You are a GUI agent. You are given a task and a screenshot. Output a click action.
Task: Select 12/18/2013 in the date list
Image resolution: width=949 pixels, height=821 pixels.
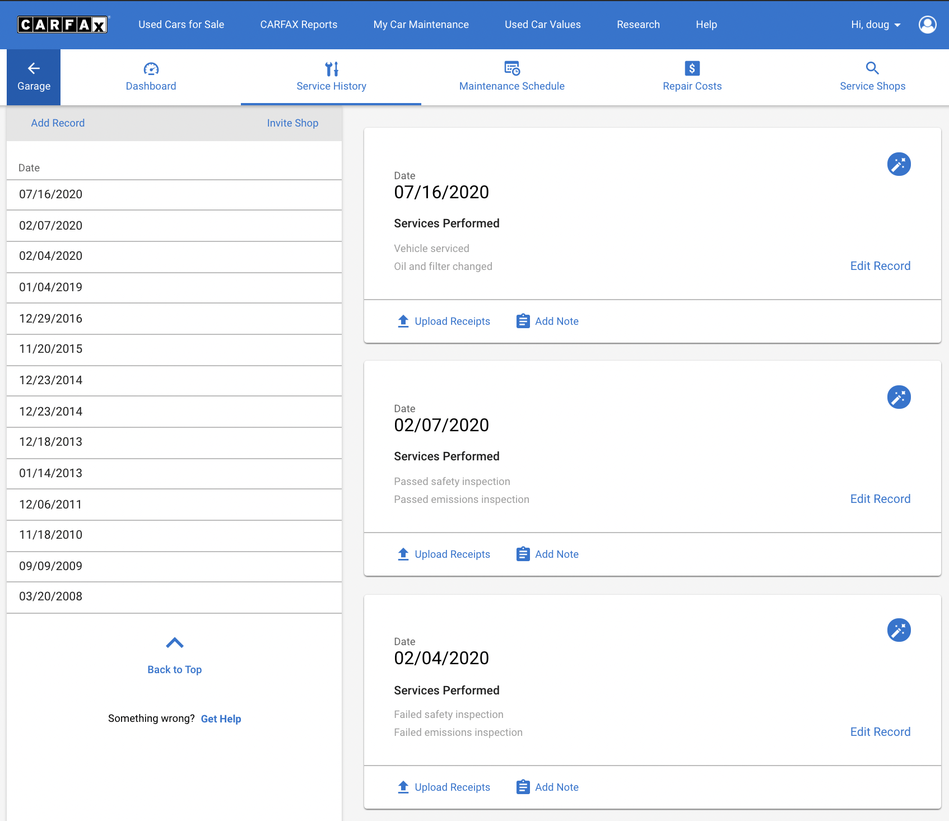pyautogui.click(x=174, y=443)
